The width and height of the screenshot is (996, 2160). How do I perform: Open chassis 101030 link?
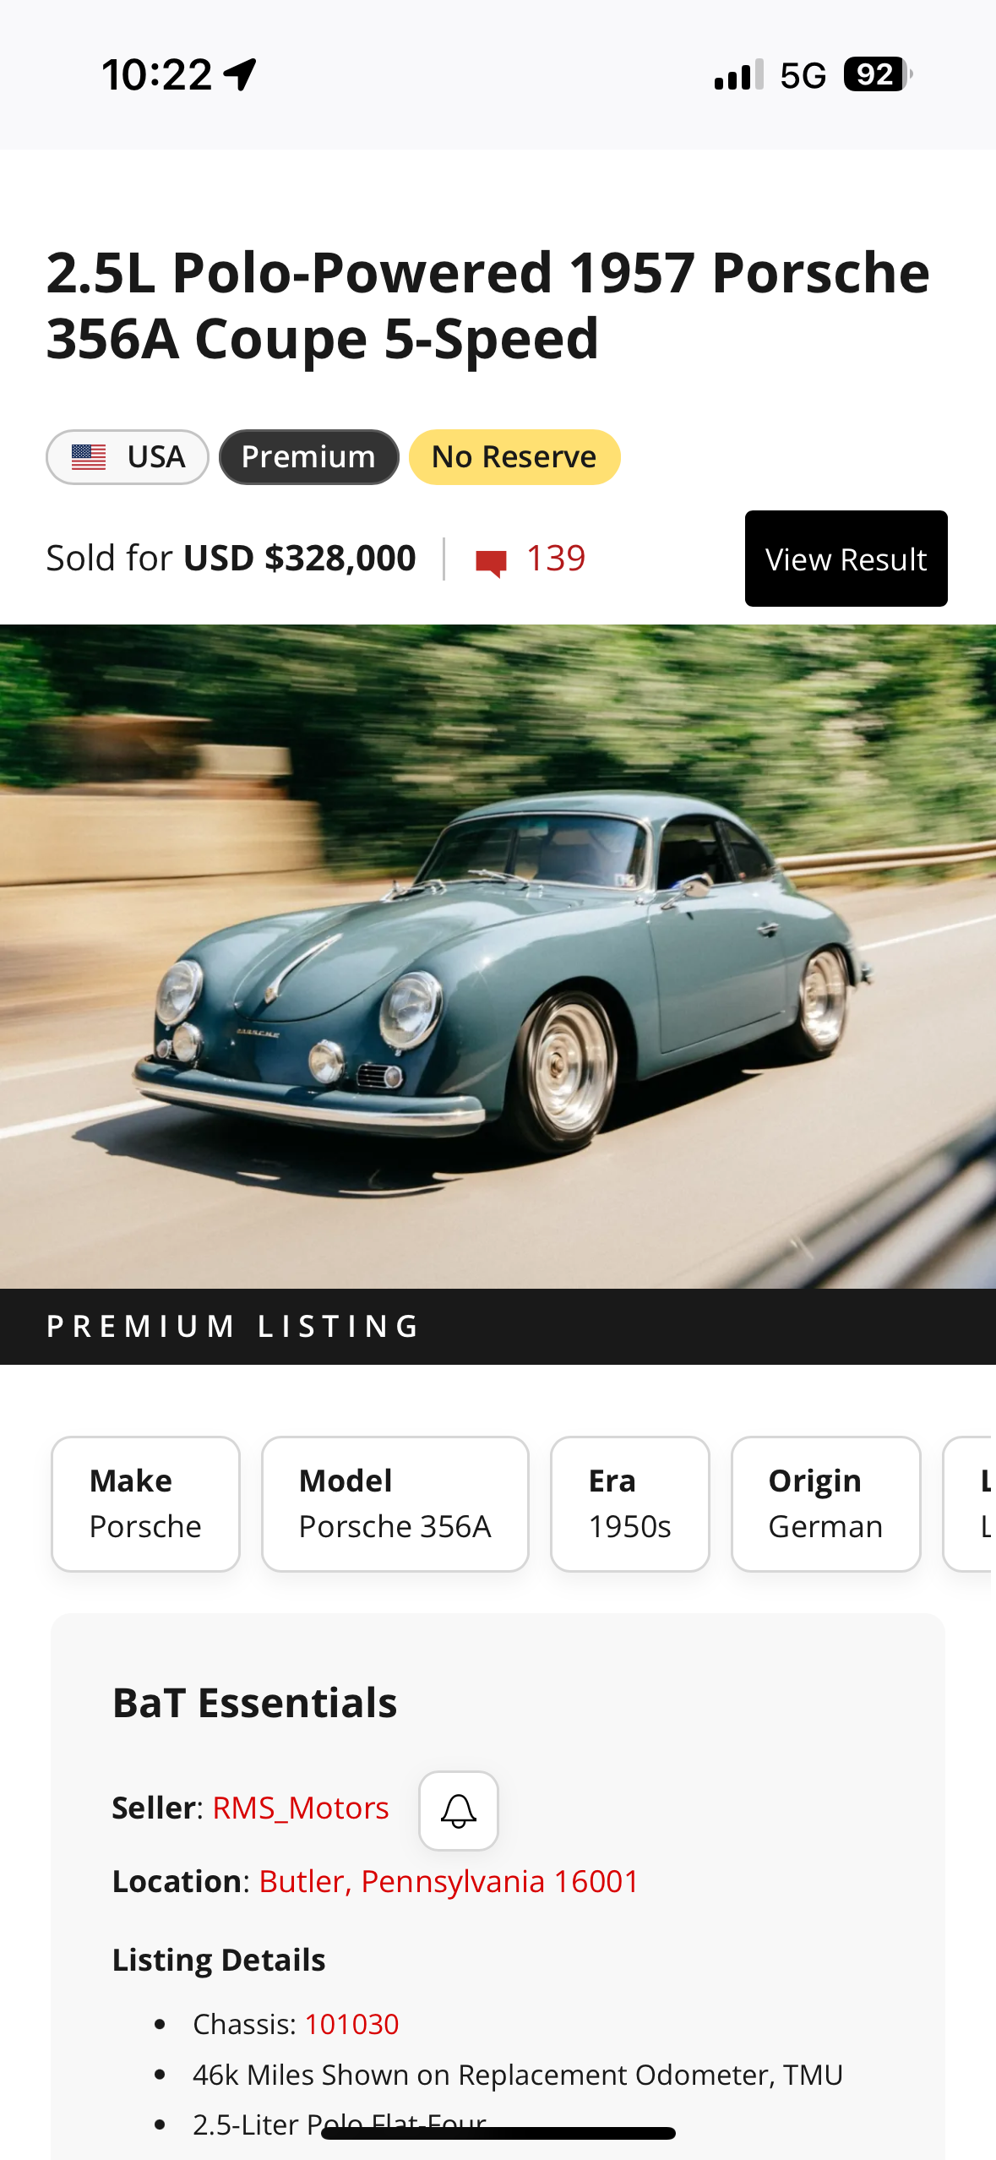tap(351, 2024)
